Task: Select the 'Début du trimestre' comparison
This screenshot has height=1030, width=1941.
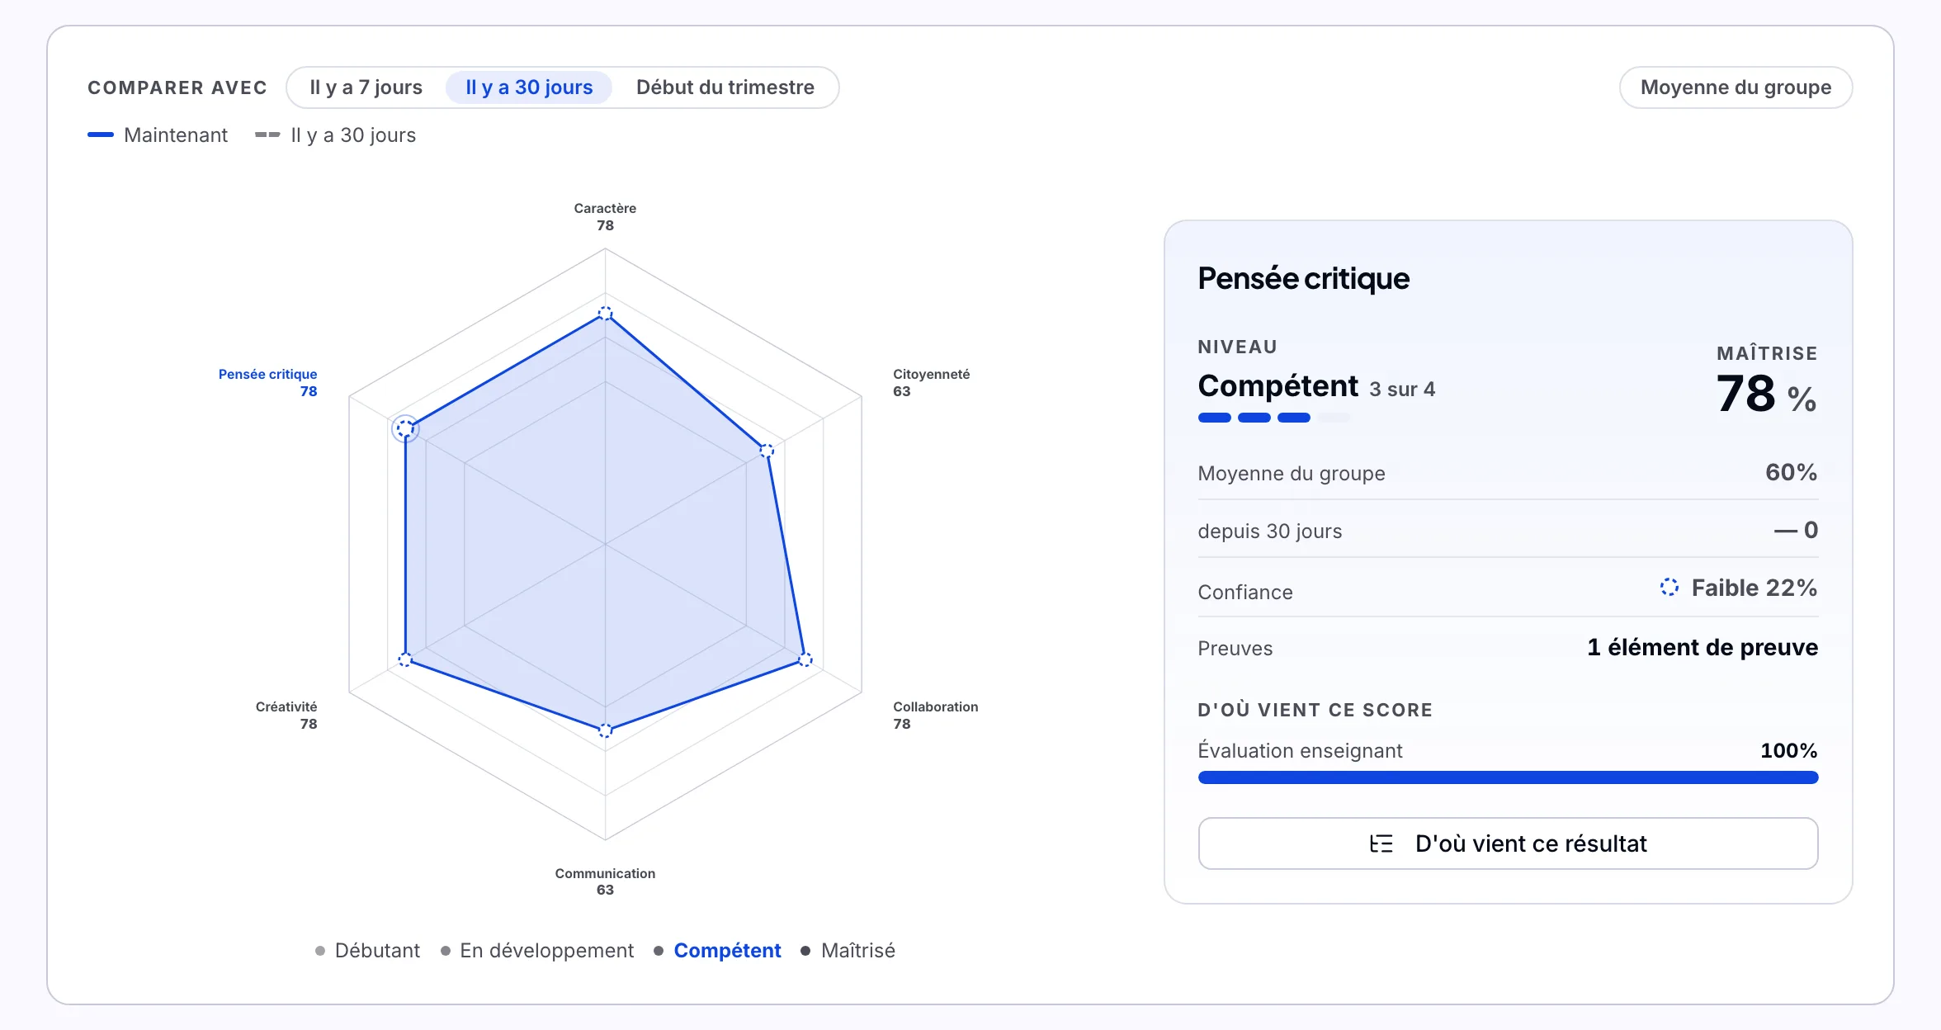Action: tap(725, 87)
